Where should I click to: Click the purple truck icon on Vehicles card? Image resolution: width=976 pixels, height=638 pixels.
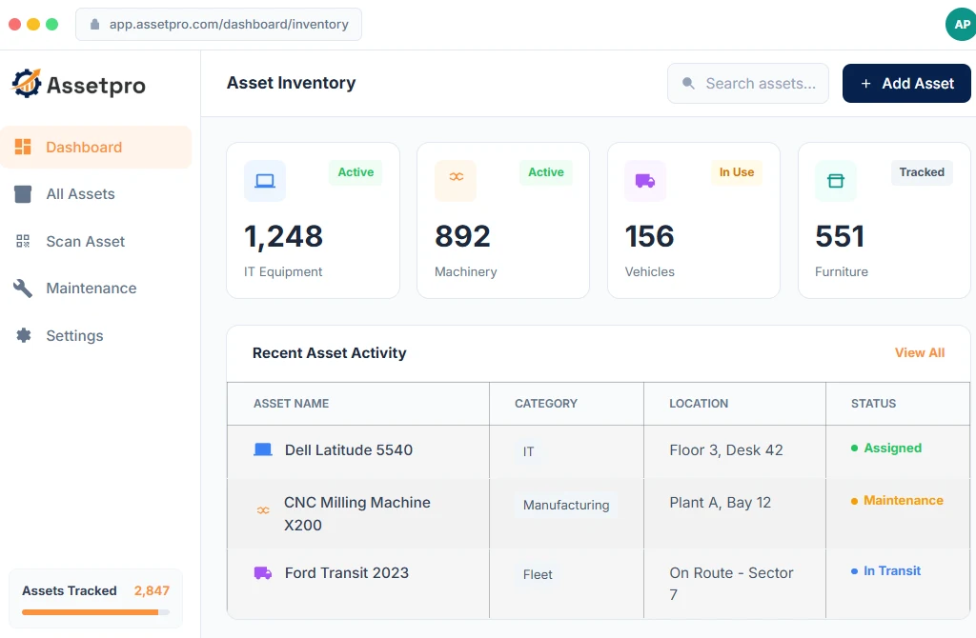[645, 181]
